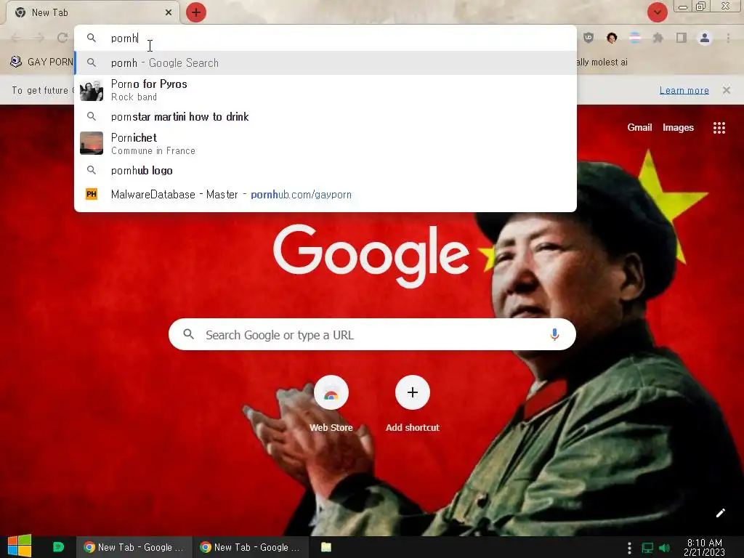Show hidden tray icons via the dots
Screen dimensions: 744x558
click(629, 548)
